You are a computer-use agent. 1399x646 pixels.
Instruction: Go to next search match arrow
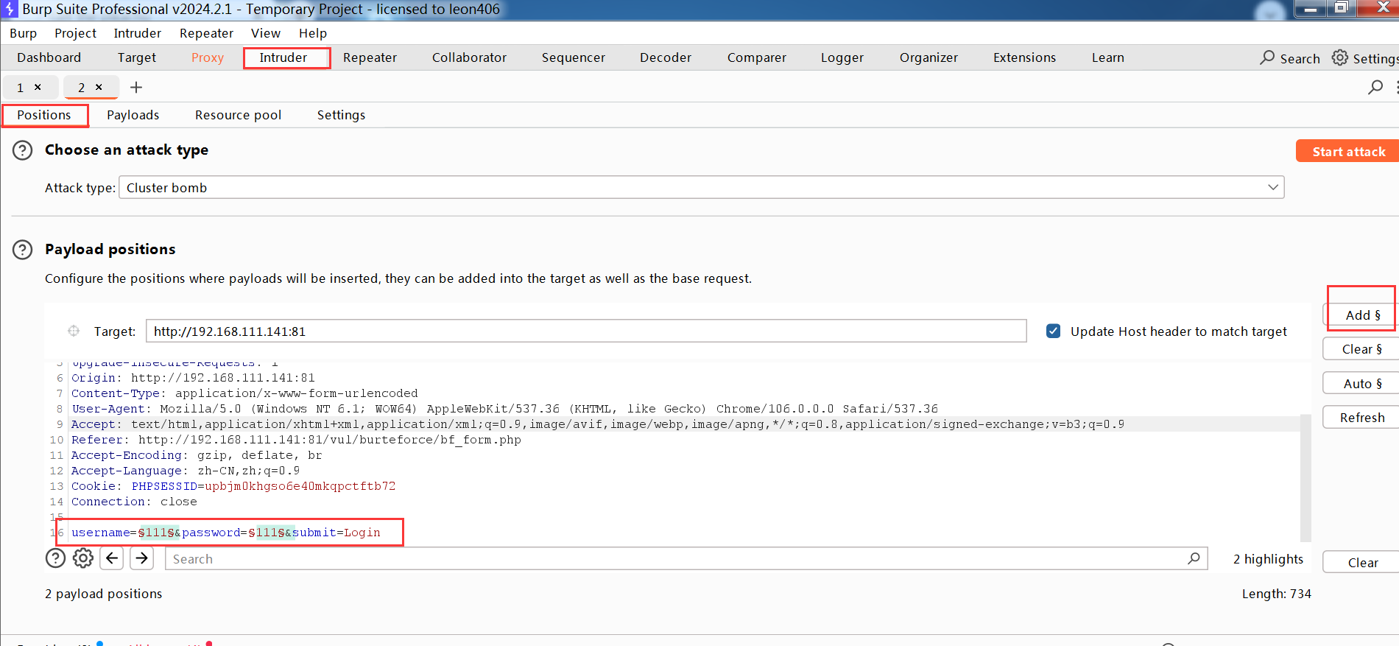[x=141, y=558]
